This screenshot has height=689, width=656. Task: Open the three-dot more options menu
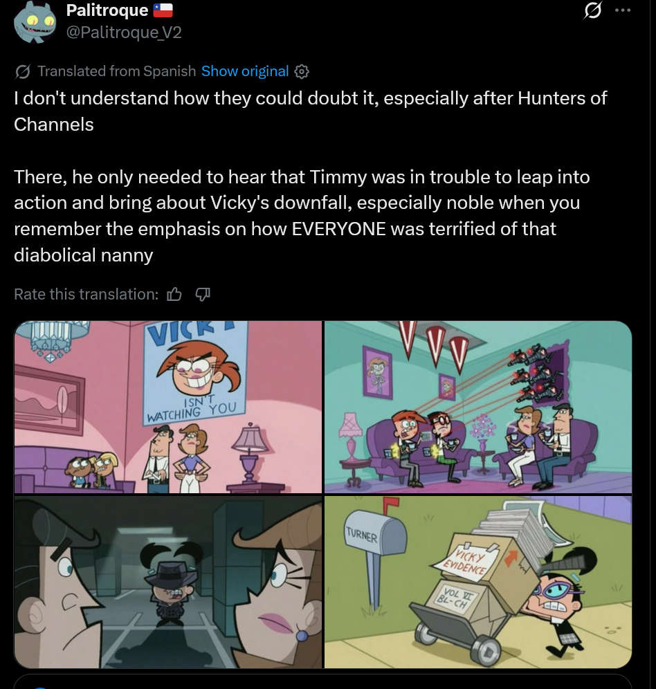pyautogui.click(x=623, y=10)
